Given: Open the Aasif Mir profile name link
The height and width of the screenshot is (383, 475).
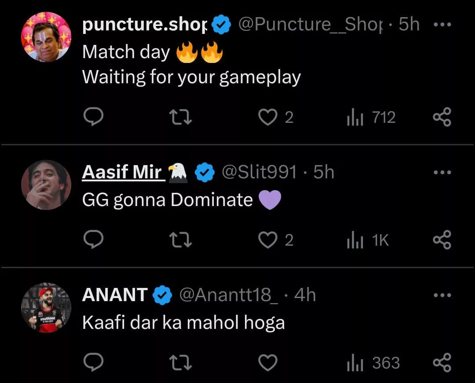Looking at the screenshot, I should [x=122, y=172].
